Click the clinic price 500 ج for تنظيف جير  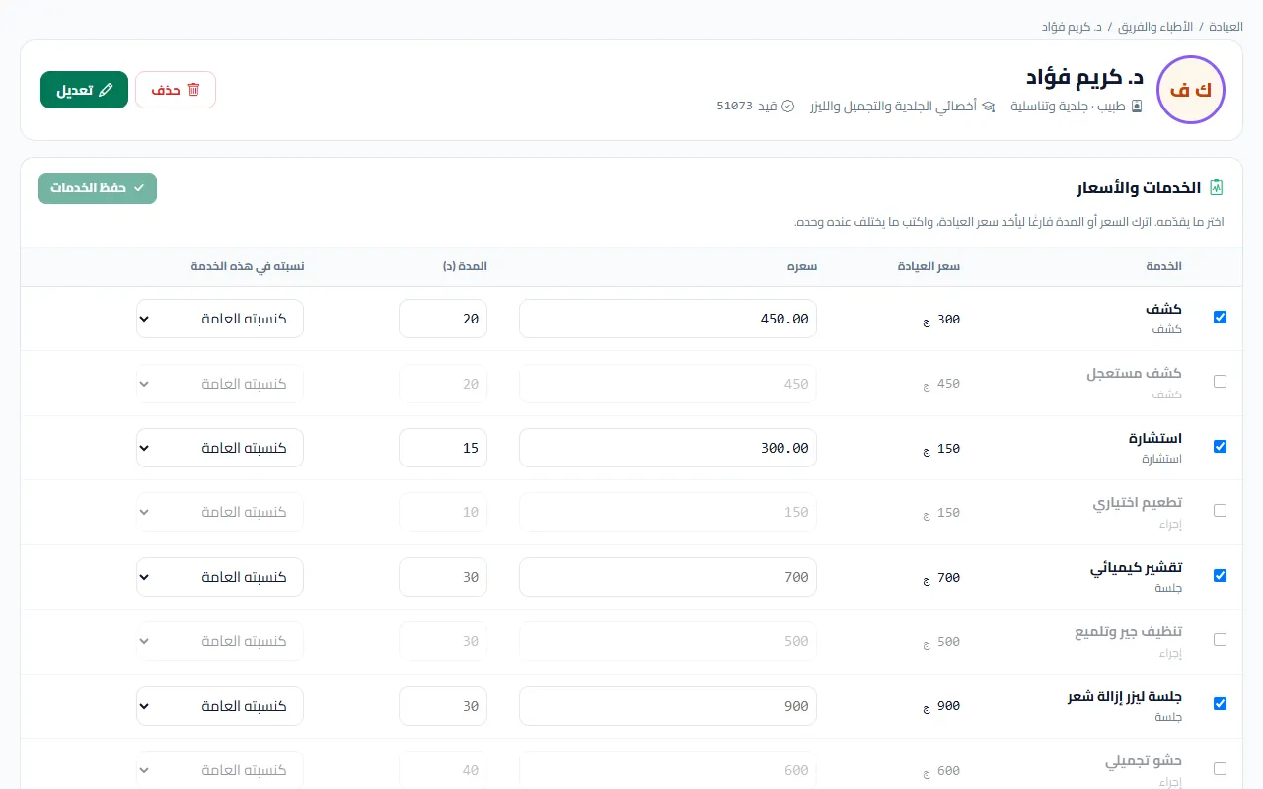click(941, 642)
